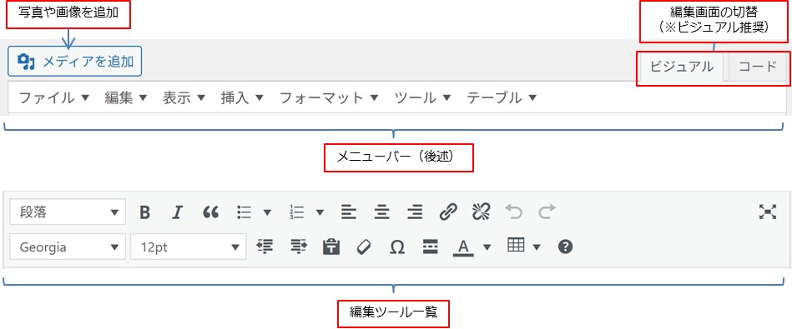The image size is (792, 329).
Task: Remove link with unlink icon
Action: pyautogui.click(x=482, y=212)
